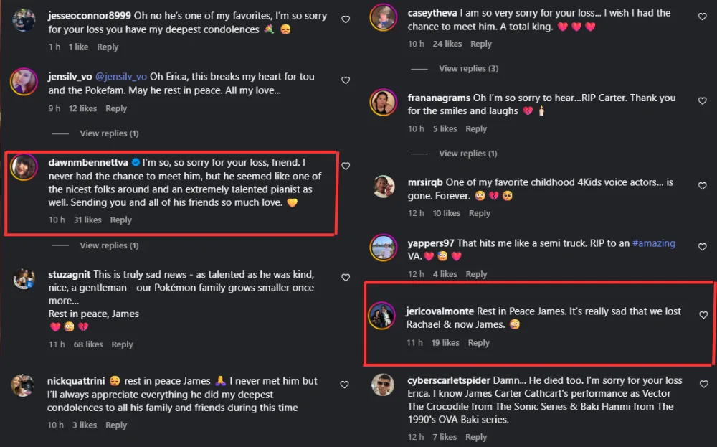
Task: Open mrsirqb's profile picture
Action: 384,187
